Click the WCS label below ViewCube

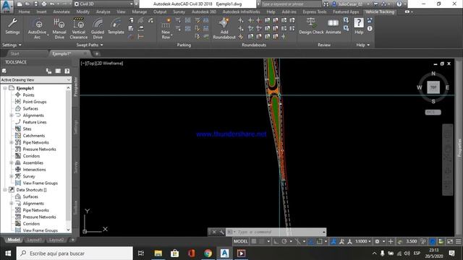(433, 113)
